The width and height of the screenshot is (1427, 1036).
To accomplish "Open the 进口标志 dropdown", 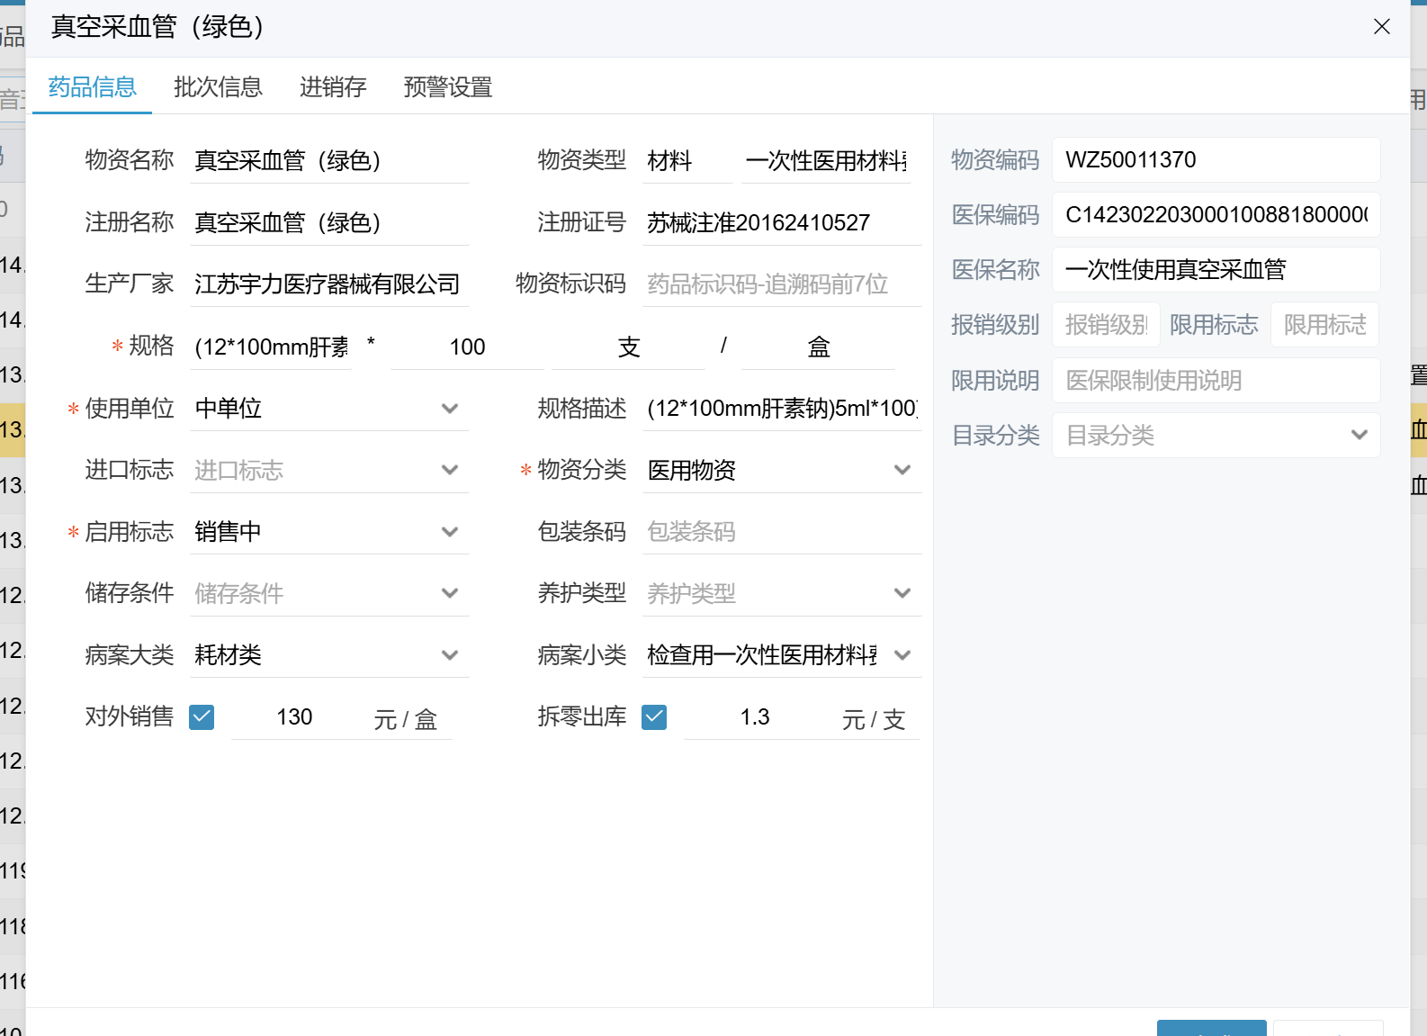I will click(449, 470).
